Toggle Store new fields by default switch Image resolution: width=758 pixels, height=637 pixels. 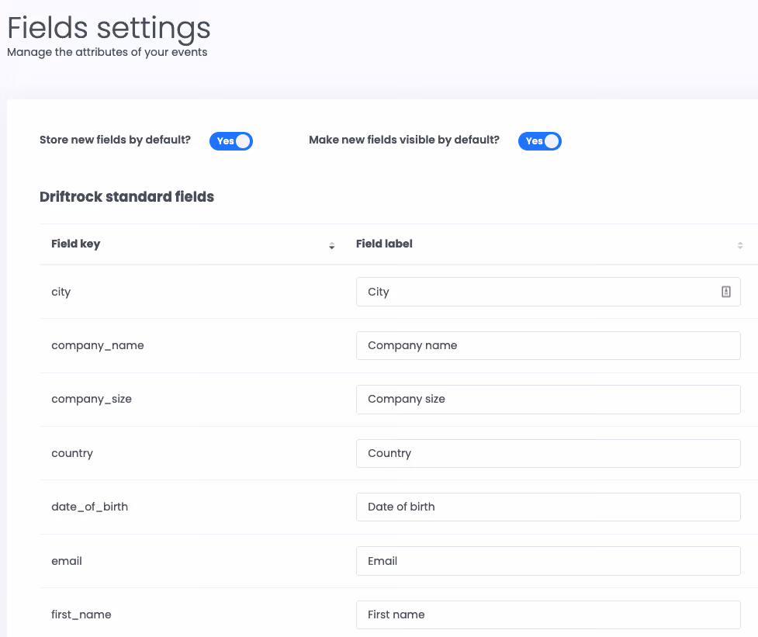(x=230, y=141)
